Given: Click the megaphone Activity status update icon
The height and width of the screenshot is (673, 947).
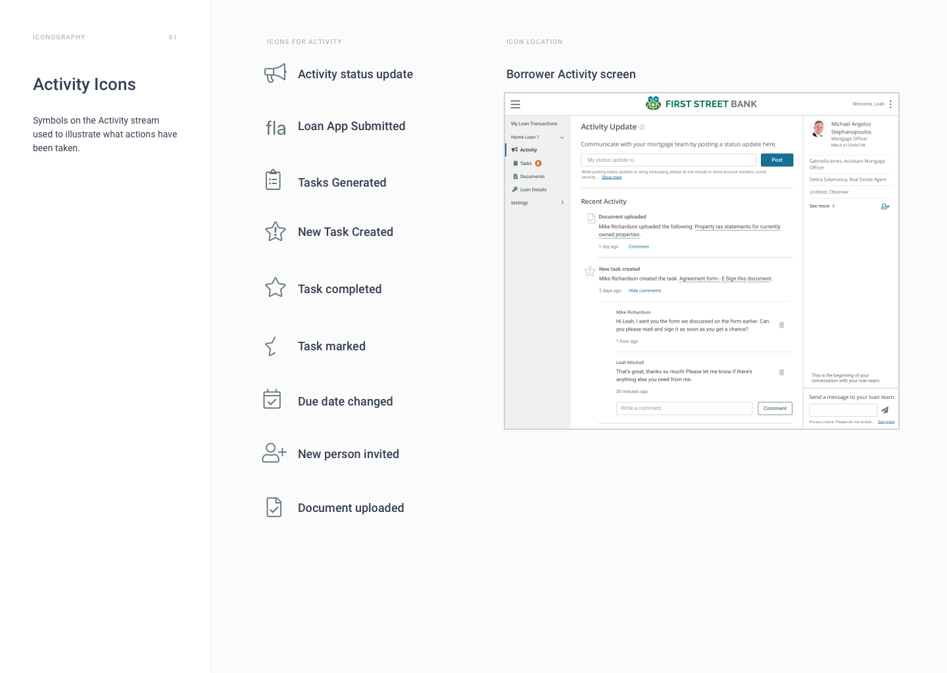Looking at the screenshot, I should click(x=275, y=73).
